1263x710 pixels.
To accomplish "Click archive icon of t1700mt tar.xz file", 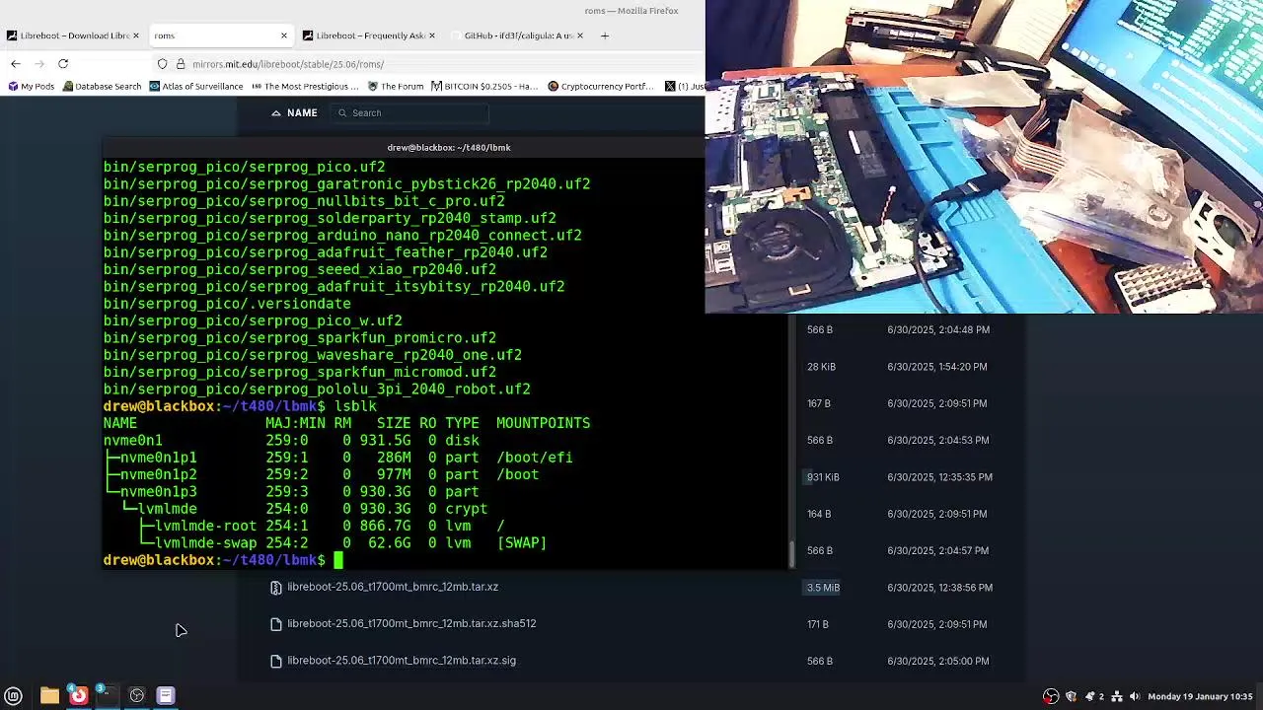I will pos(276,587).
